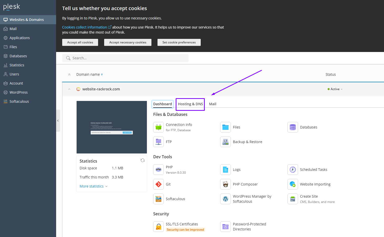The width and height of the screenshot is (384, 237).
Task: Click the SSL/TLS Certificates lock icon
Action: coord(159,227)
